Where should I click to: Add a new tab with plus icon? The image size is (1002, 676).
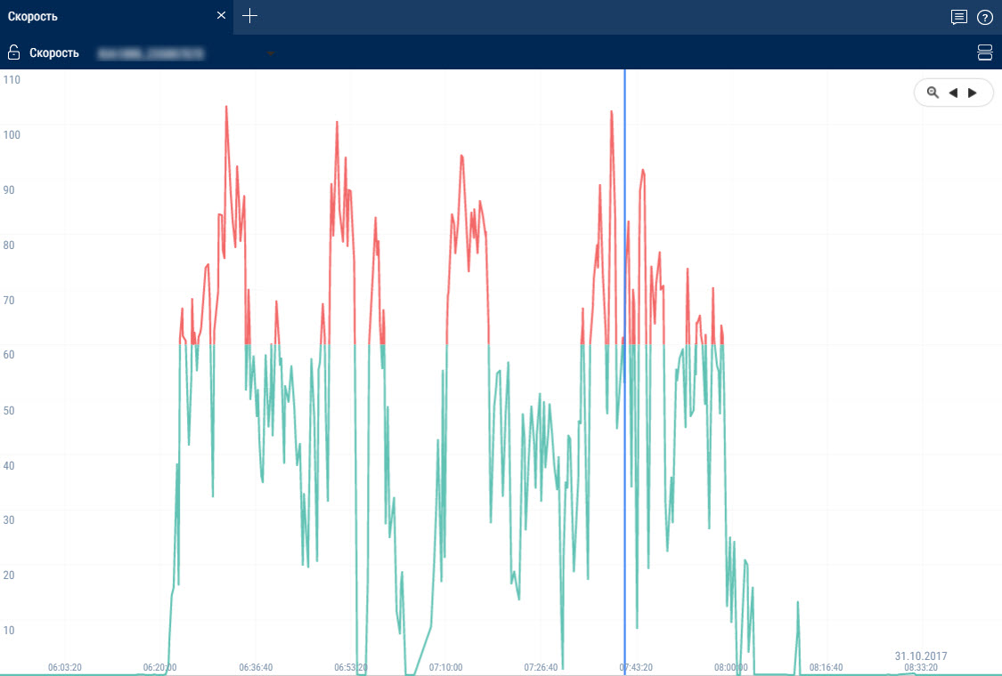click(250, 16)
